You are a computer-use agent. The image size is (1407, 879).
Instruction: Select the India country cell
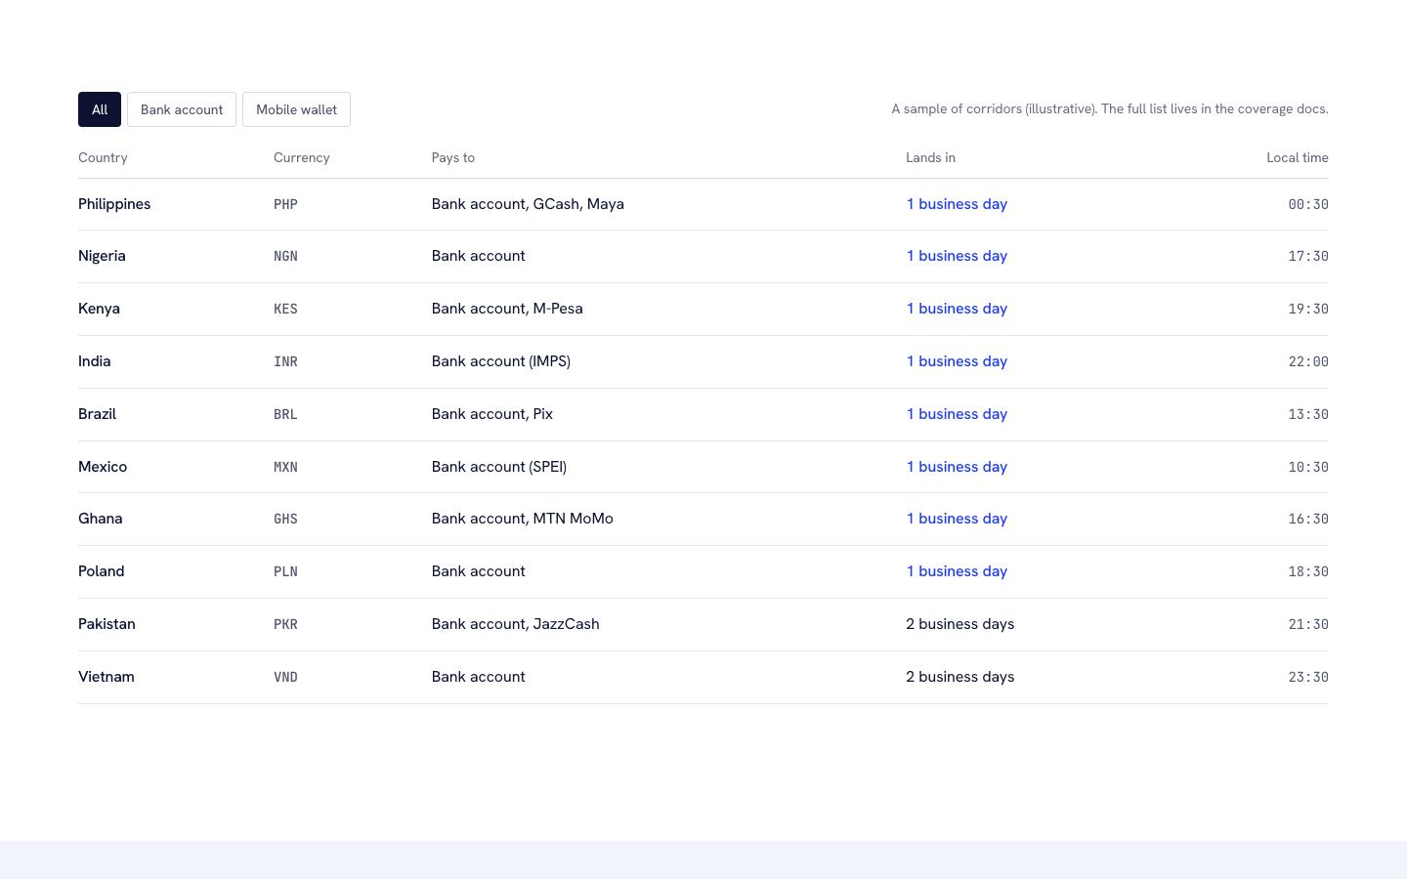point(95,361)
